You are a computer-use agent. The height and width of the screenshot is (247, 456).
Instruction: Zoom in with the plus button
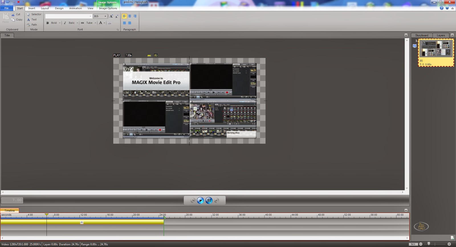pyautogui.click(x=449, y=244)
